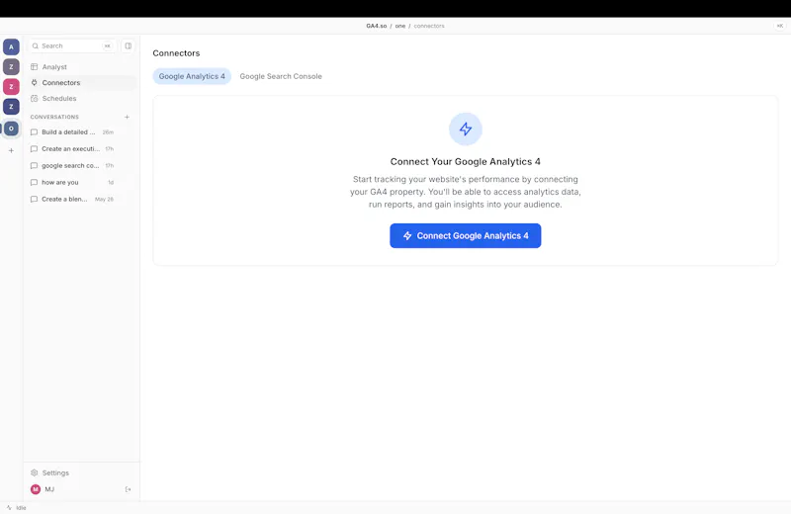The image size is (791, 514).
Task: Open conversation 'google search co...'
Action: (x=72, y=165)
